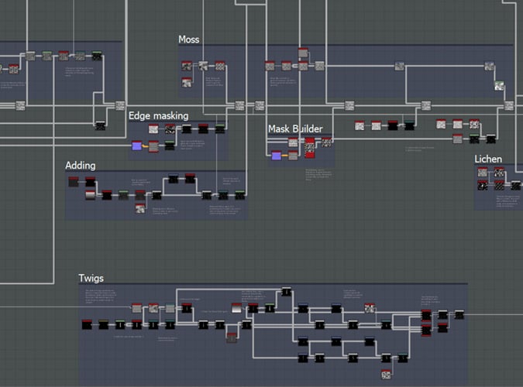
Task: Select the gradient node in the Twigs frame
Action: 236,308
